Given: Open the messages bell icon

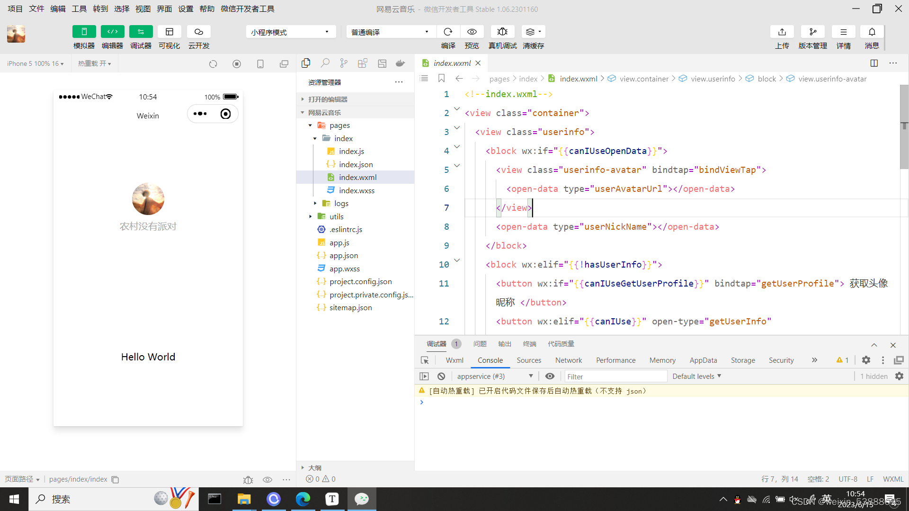Looking at the screenshot, I should [x=872, y=32].
